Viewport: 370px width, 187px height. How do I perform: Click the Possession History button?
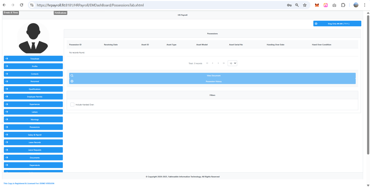pos(212,81)
